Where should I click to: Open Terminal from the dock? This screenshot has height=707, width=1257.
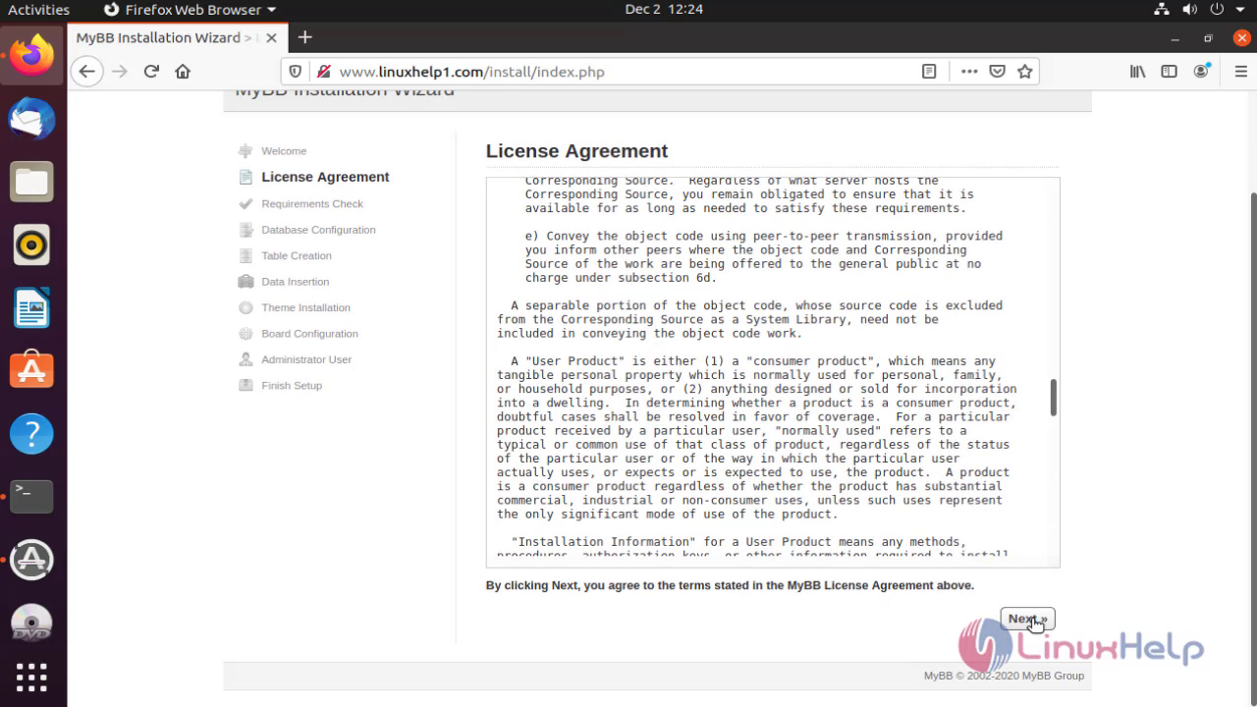pyautogui.click(x=31, y=496)
